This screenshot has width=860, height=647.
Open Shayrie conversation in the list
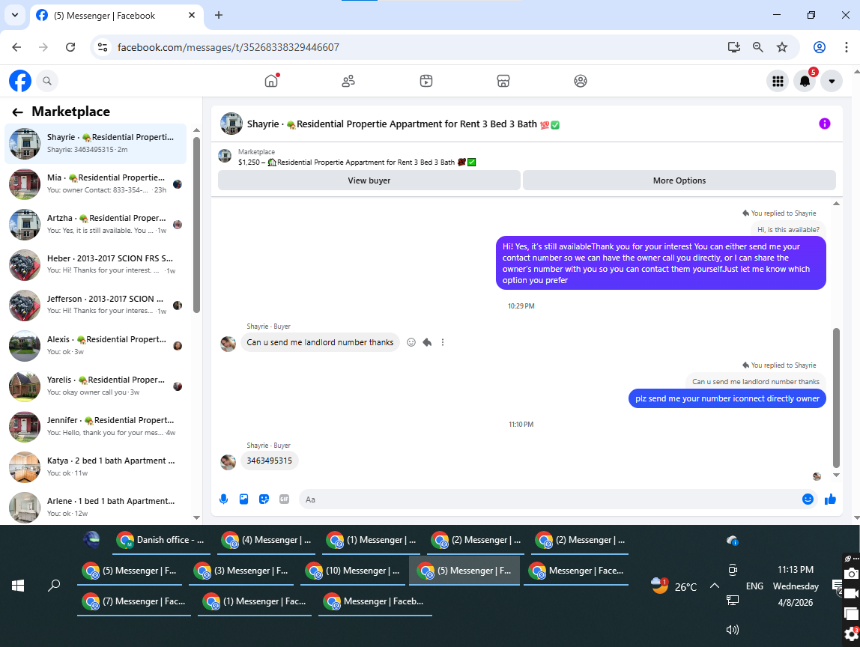[95, 144]
